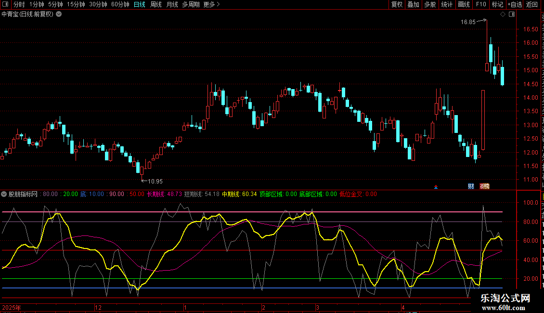The width and height of the screenshot is (544, 313).
Task: Select the 15分钟 period tab
Action: (76, 4)
